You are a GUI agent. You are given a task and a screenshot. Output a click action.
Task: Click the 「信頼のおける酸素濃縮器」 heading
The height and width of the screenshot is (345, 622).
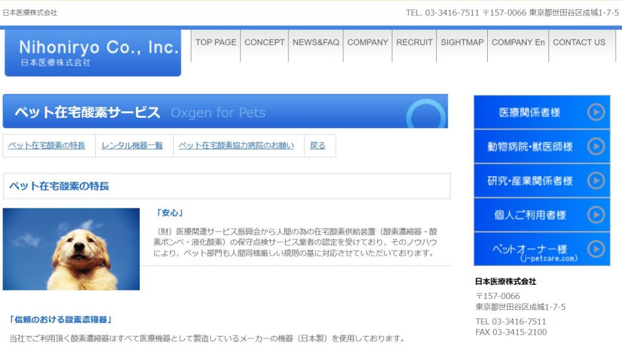(61, 319)
